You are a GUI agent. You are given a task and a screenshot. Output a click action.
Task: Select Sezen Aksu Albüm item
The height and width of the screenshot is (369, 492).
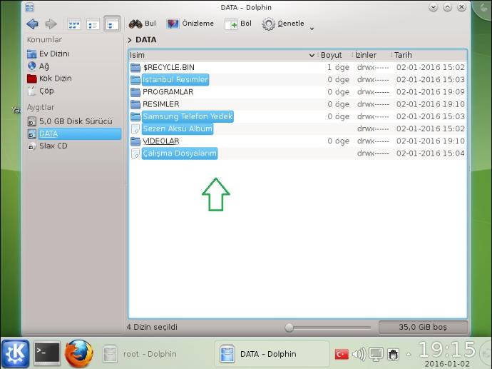(178, 128)
